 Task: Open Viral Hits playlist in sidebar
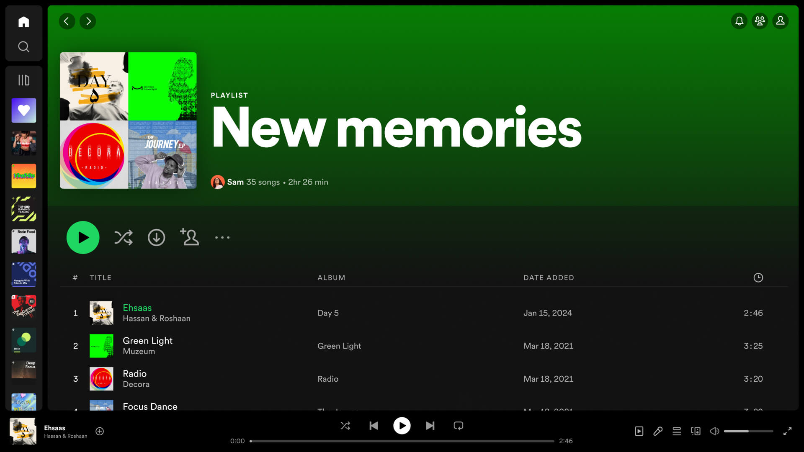[x=23, y=176]
